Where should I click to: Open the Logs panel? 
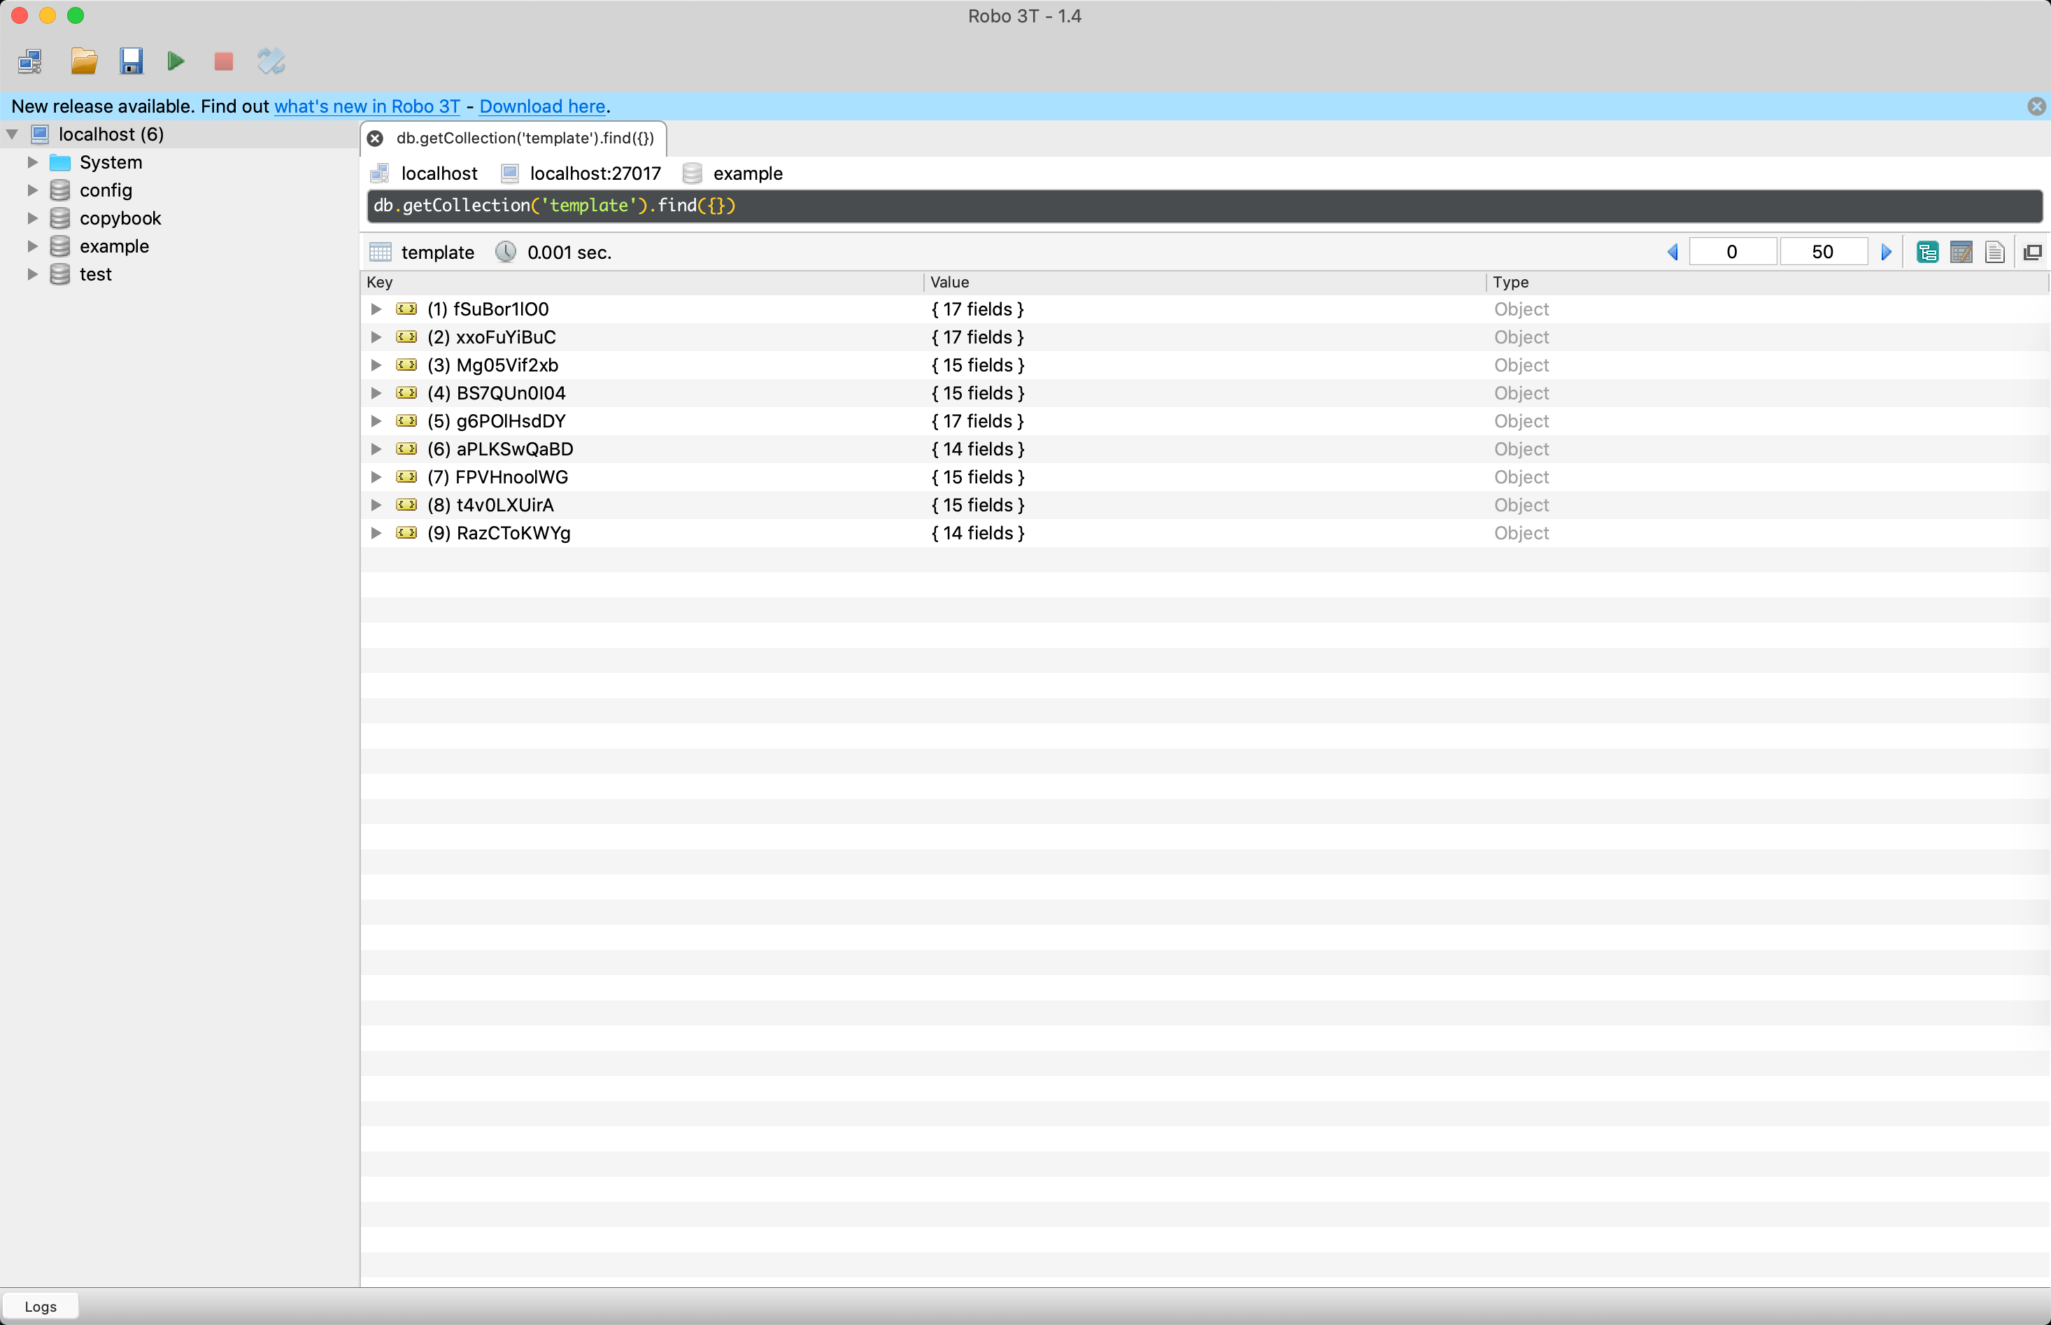point(41,1305)
